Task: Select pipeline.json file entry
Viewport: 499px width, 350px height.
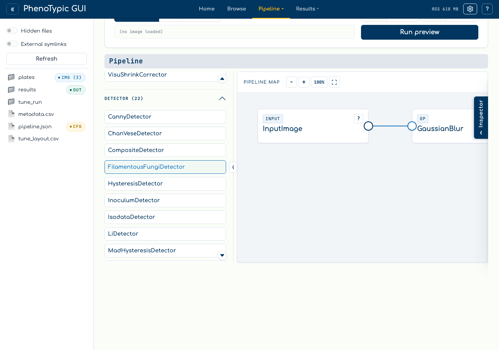Action: pos(46,126)
